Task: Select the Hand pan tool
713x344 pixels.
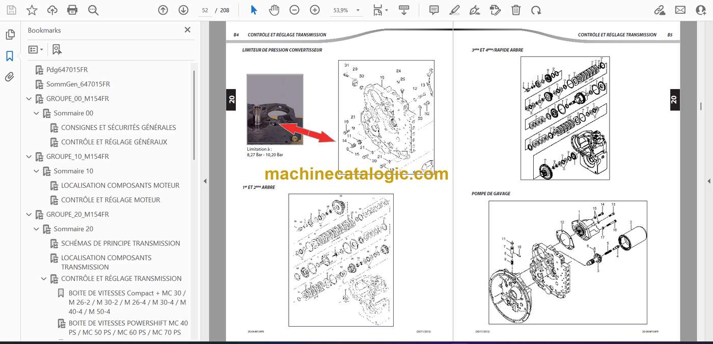Action: 274,10
